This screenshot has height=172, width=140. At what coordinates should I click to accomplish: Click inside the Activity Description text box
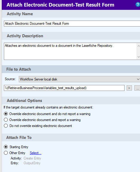(70, 51)
